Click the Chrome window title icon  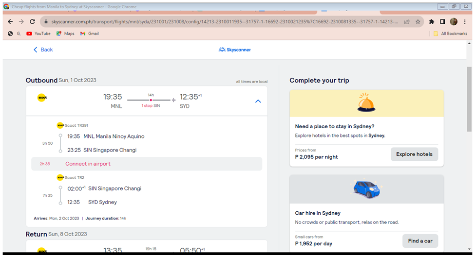(6, 7)
